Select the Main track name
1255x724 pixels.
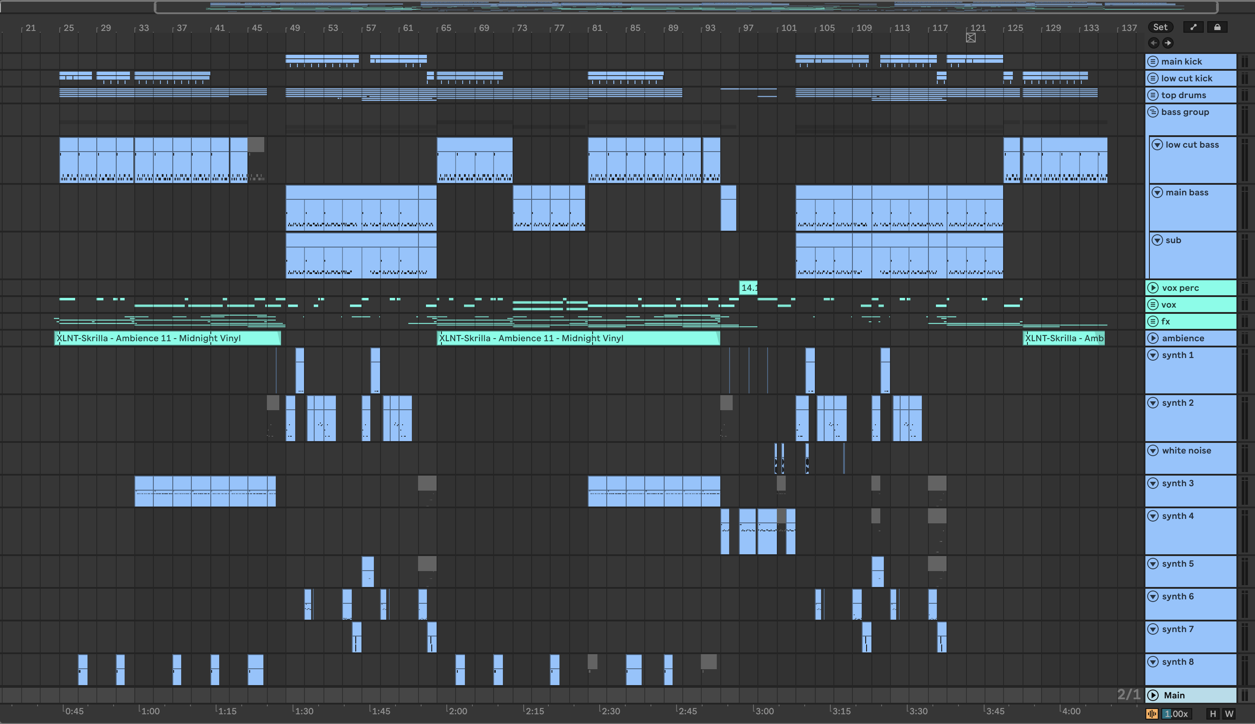point(1174,695)
